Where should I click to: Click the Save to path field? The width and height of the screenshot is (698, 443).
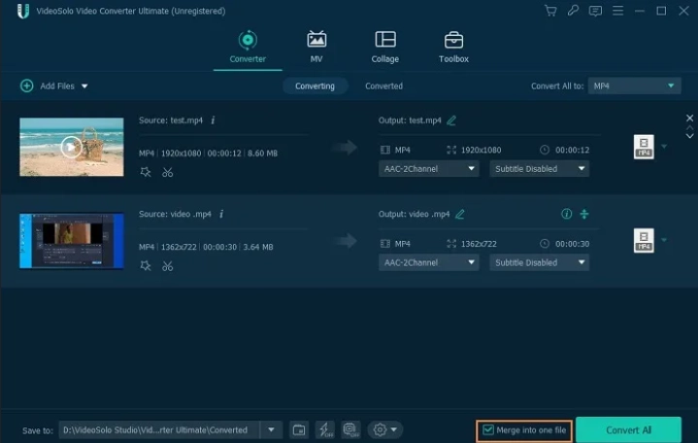click(x=159, y=430)
